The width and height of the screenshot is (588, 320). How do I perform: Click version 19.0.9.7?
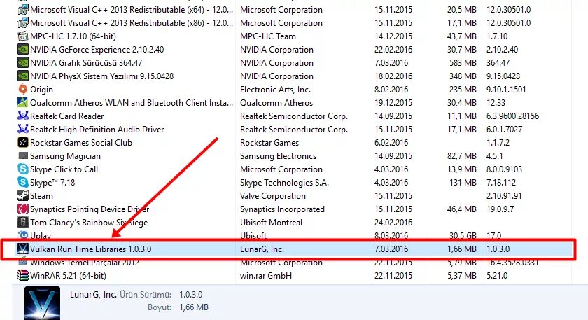click(500, 209)
